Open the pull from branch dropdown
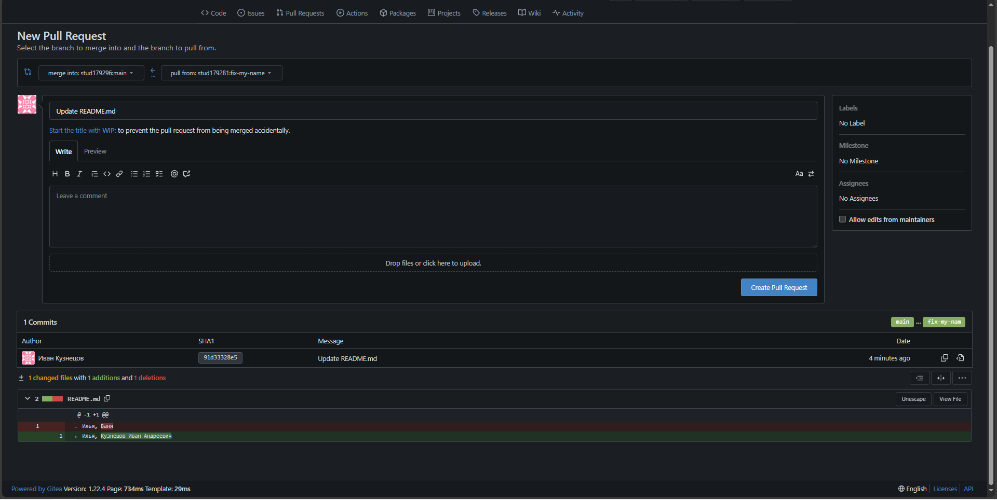997x500 pixels. tap(221, 73)
